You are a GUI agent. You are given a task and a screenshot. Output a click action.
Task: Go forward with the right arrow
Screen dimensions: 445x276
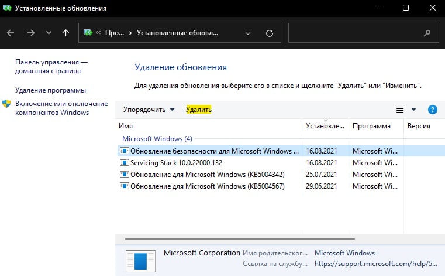31,33
